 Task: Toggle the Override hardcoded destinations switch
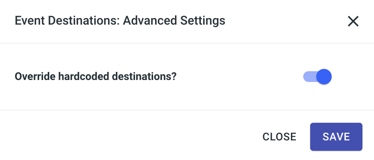click(x=318, y=77)
